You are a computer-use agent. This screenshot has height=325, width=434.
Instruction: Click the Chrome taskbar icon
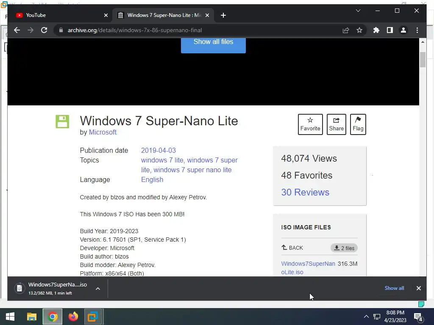(52, 317)
